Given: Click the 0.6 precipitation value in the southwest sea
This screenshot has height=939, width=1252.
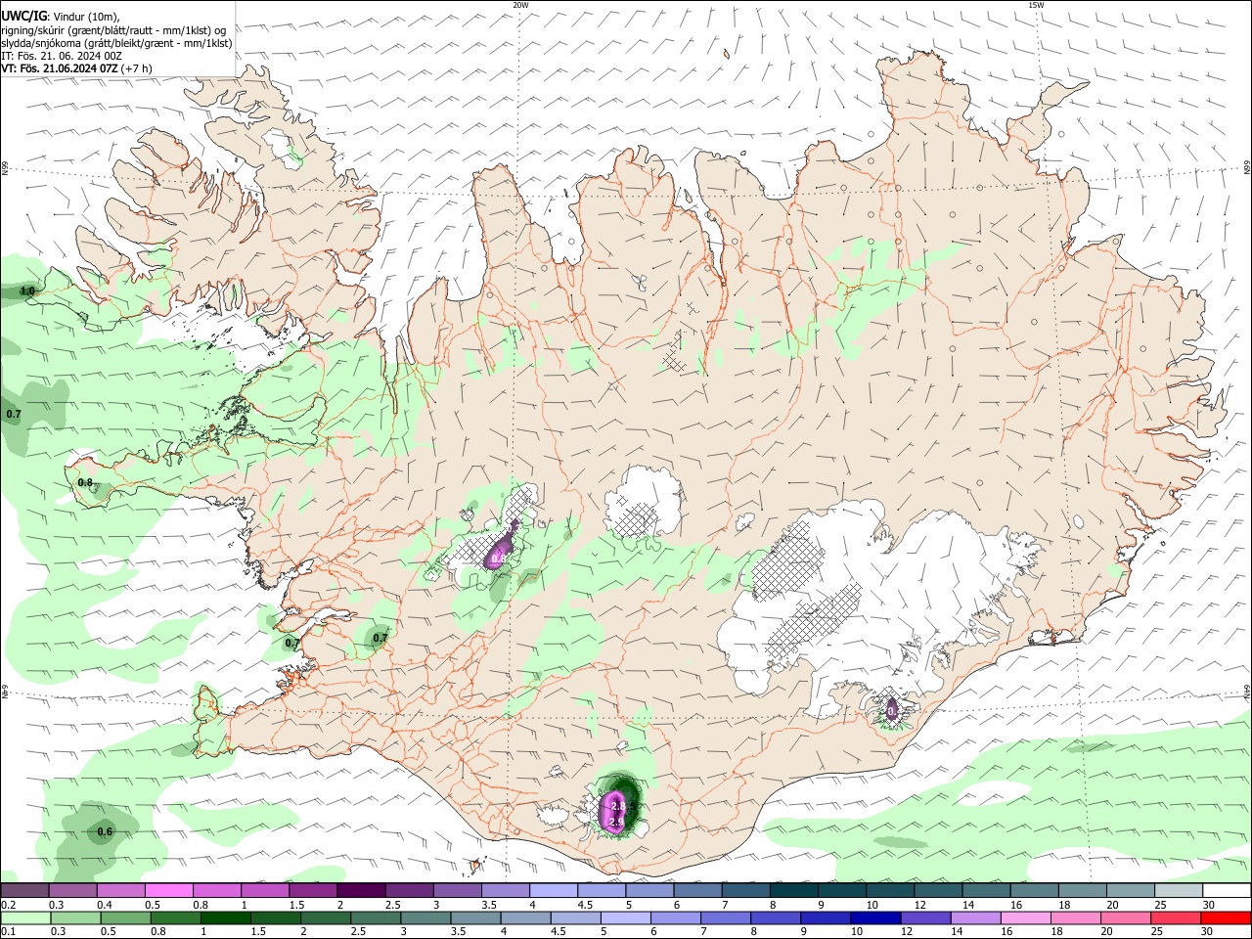Looking at the screenshot, I should tap(105, 832).
